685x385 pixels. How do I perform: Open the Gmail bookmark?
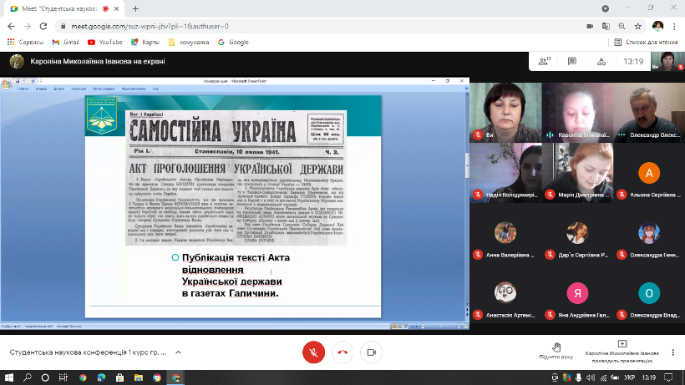66,42
